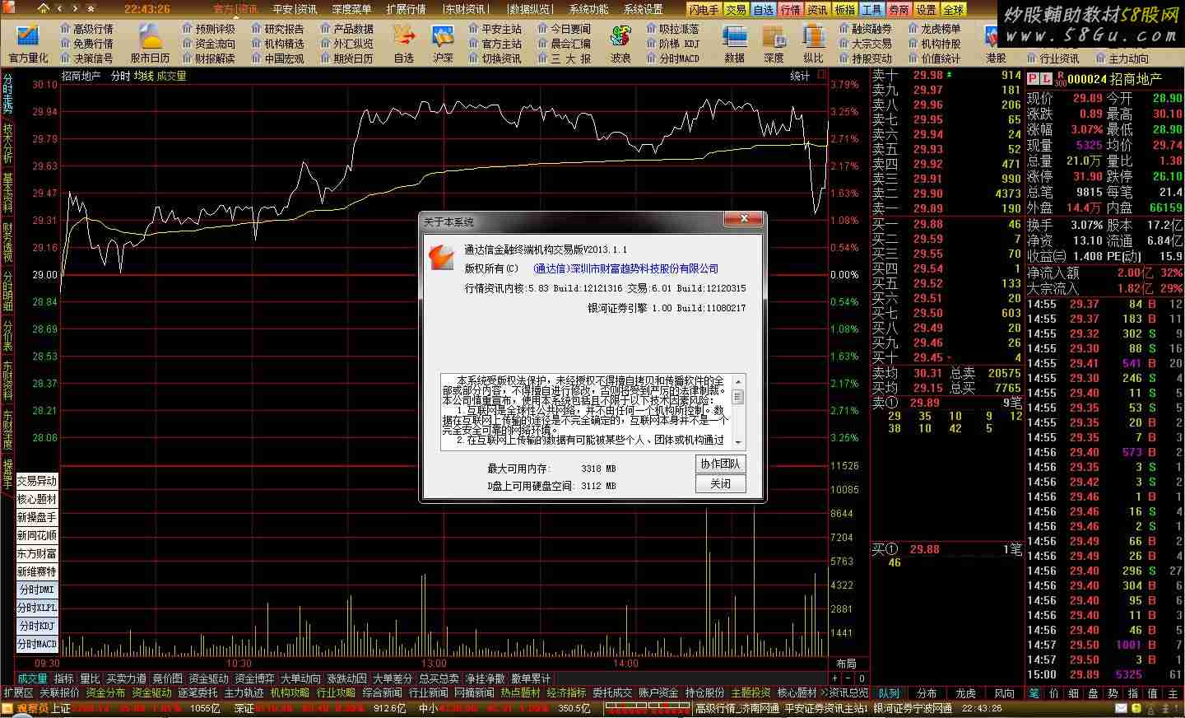Follow the 深圳市财富趋势科技股份有限公司 link
This screenshot has height=718, width=1185.
[625, 268]
